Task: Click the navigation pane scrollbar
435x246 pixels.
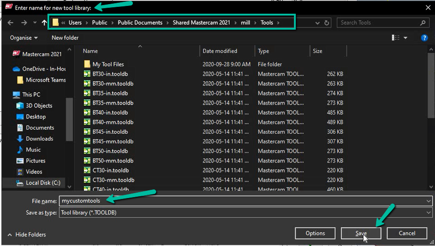Action: pos(69,119)
